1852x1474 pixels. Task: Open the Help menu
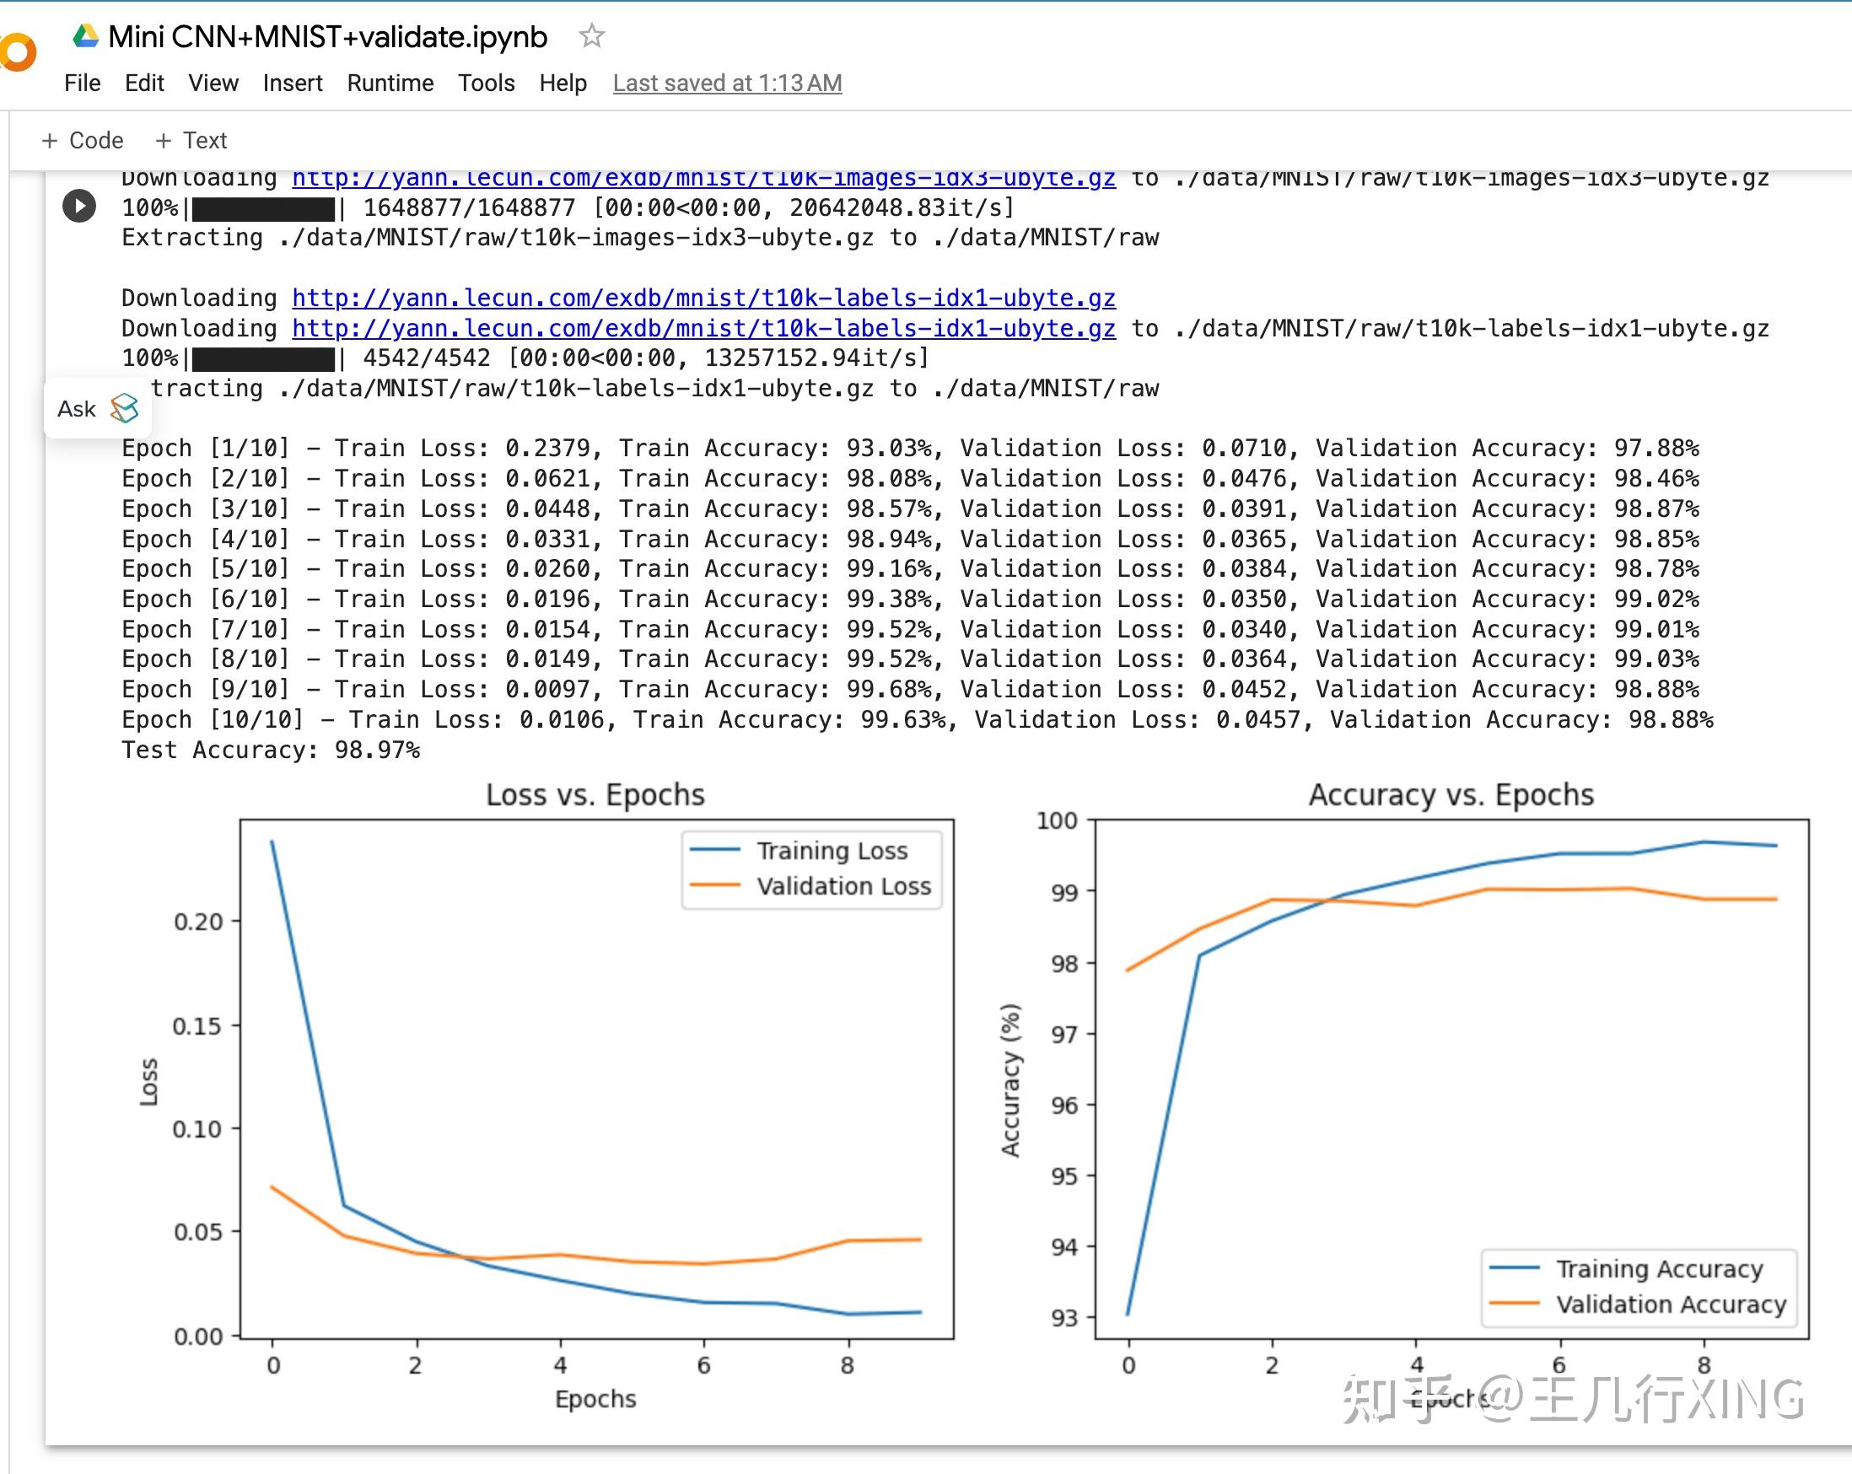[x=563, y=83]
